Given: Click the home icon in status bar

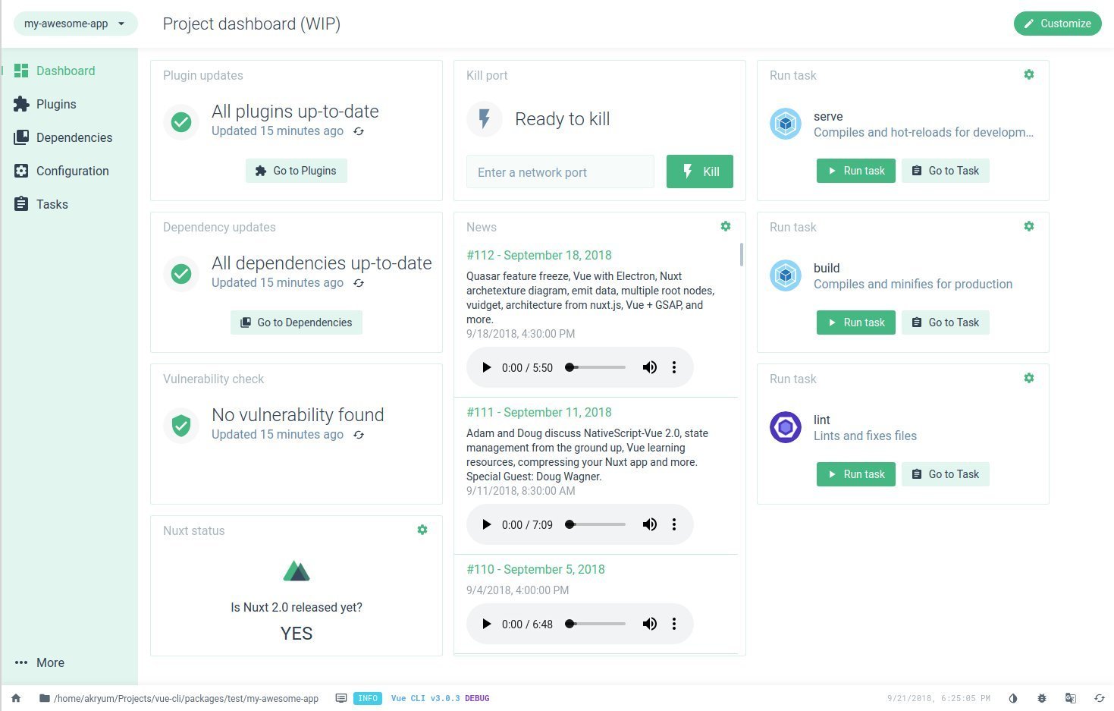Looking at the screenshot, I should point(16,698).
